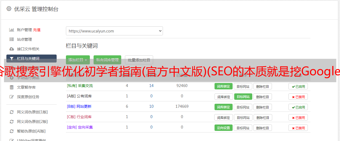Viewport: 340px width, 141px height.
Task: Click the 批量添加栏目 button
Action: [x=139, y=60]
